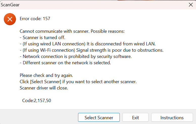Screen dimensions: 196x124
Task: Click the 'Cannot communicate with scanner' message line
Action: [72, 32]
